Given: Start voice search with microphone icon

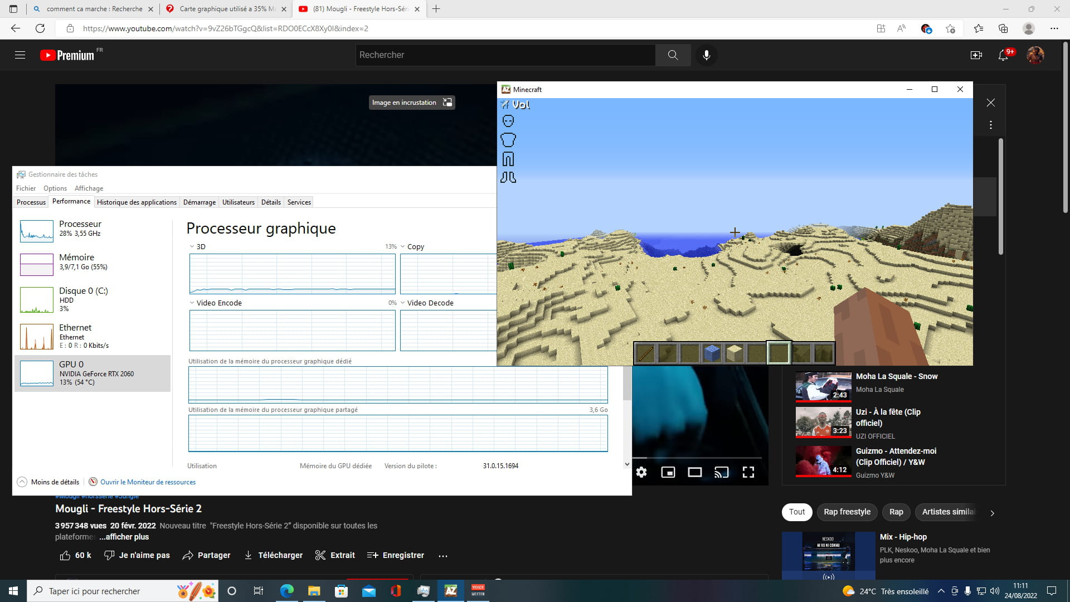Looking at the screenshot, I should pos(706,55).
